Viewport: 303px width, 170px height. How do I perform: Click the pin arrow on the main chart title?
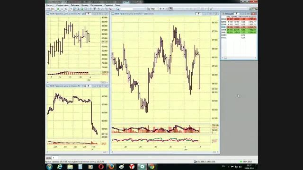tap(198, 14)
